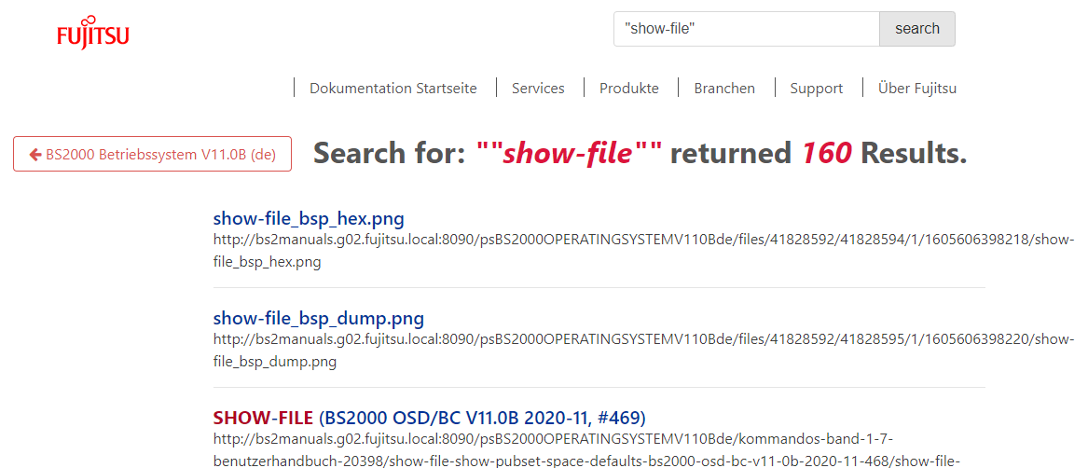Image resolution: width=1088 pixels, height=468 pixels.
Task: Select Über Fujitsu in the navigation
Action: click(x=916, y=89)
